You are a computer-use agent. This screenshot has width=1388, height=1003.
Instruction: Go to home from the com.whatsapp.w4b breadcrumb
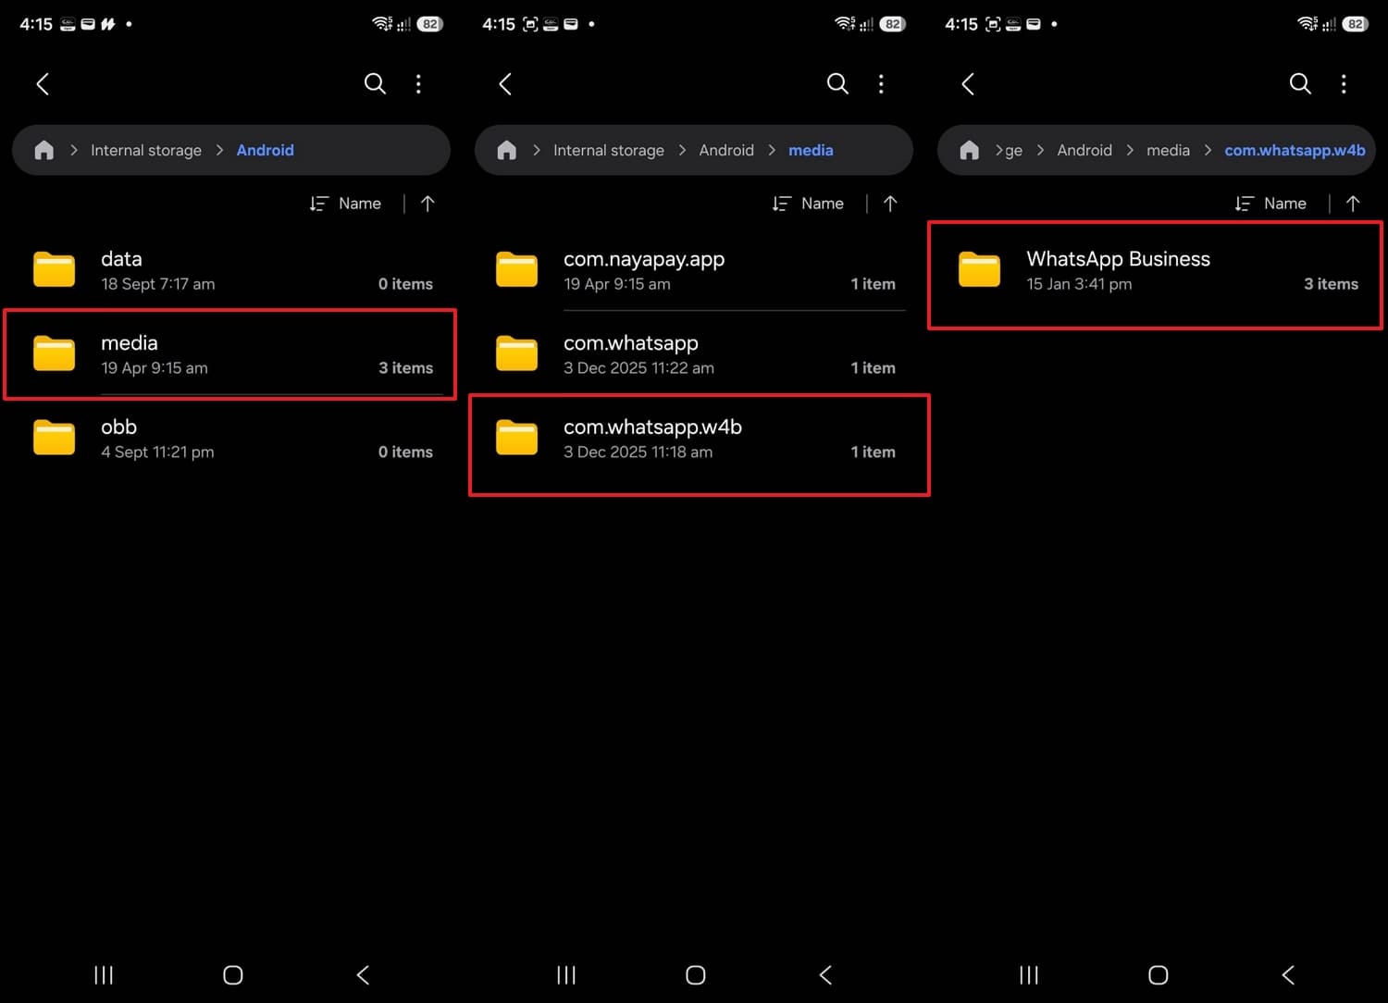click(x=969, y=150)
